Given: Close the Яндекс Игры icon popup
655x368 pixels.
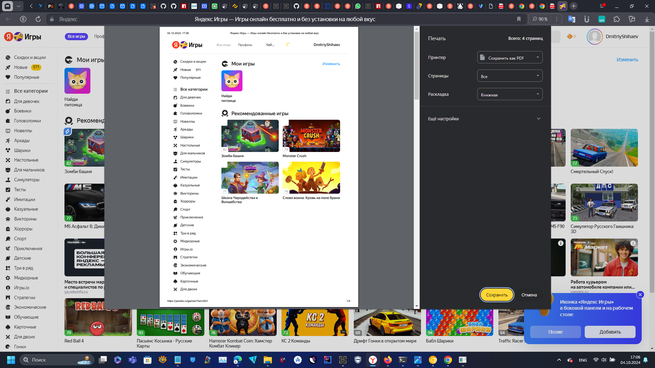Looking at the screenshot, I should (640, 295).
